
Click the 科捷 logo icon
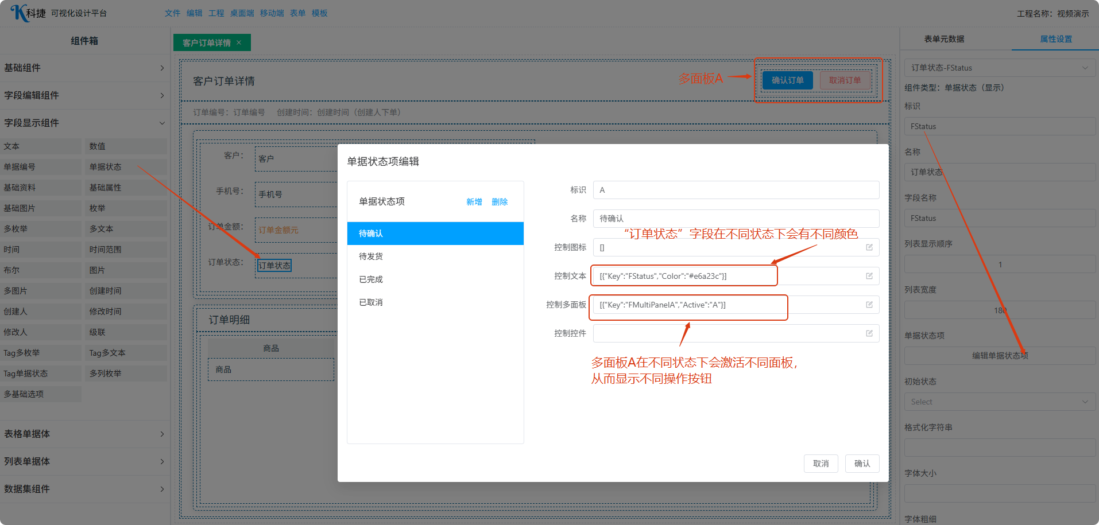(20, 13)
